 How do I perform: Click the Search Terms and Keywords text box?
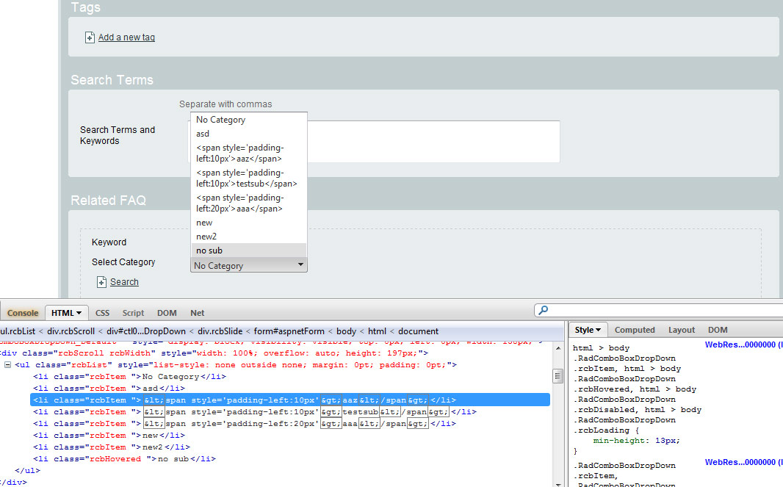433,142
